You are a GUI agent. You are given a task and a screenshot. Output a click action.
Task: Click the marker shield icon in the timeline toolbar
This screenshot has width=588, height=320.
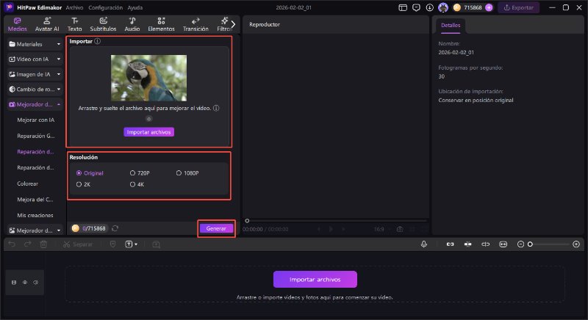(x=113, y=244)
